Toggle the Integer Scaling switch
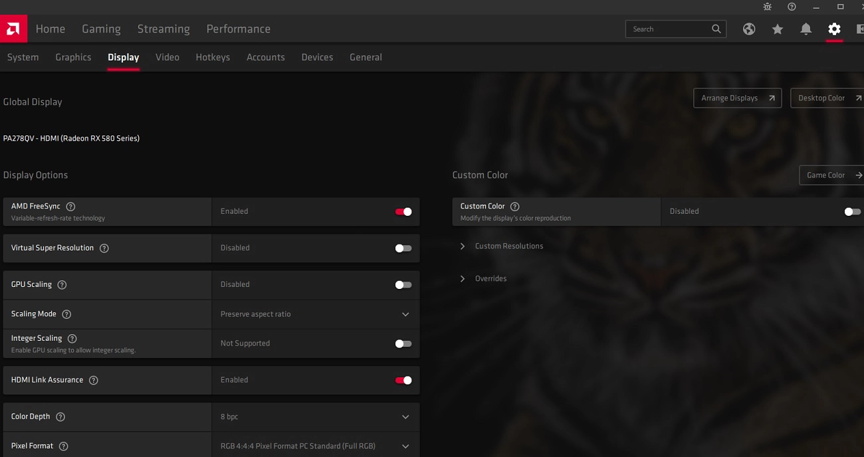This screenshot has height=457, width=864. coord(403,343)
